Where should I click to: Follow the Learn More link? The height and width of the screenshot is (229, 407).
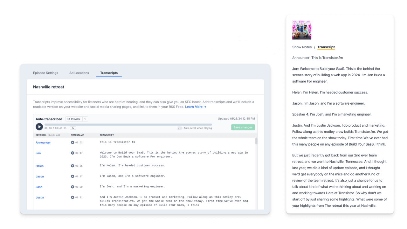pyautogui.click(x=196, y=107)
